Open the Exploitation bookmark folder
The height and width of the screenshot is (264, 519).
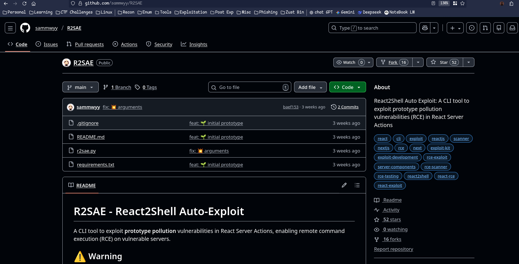[x=191, y=12]
